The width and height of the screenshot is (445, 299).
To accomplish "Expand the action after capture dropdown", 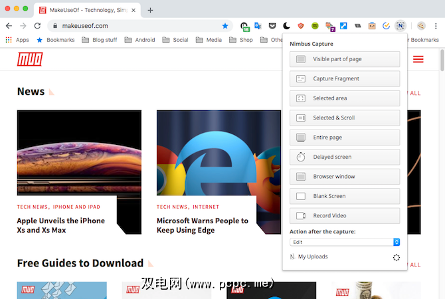I will pos(345,243).
